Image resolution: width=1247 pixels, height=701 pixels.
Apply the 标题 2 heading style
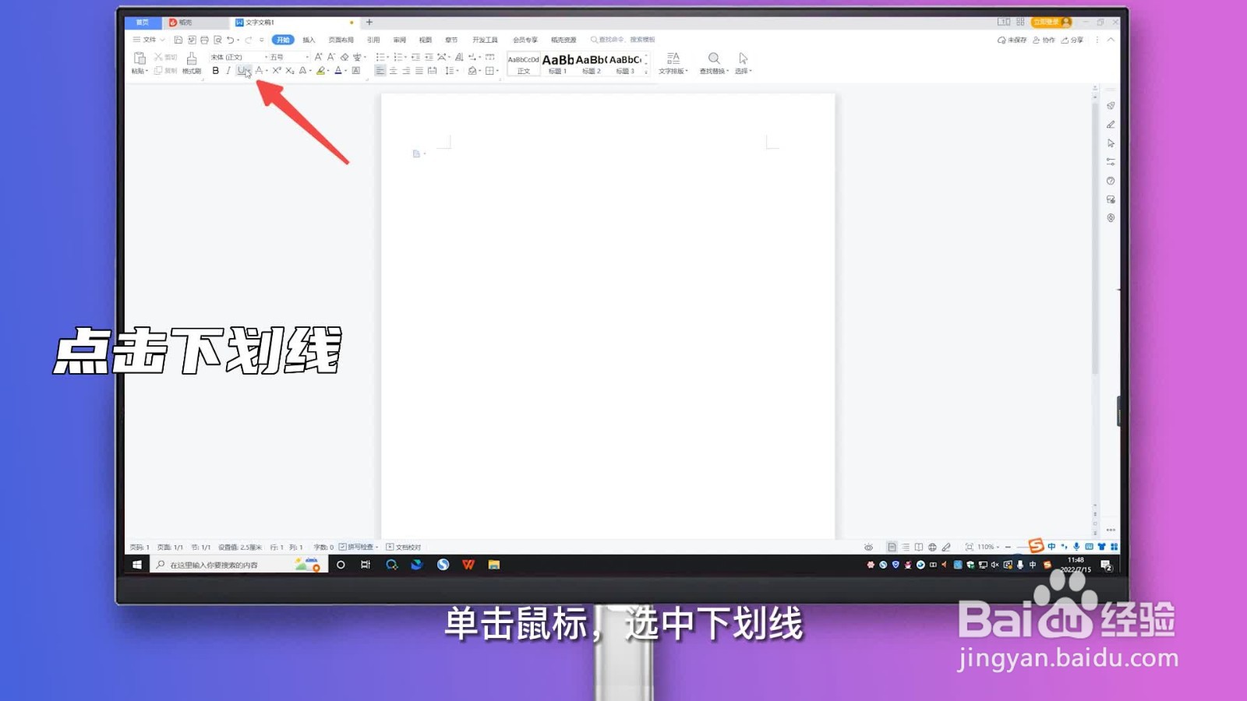pos(592,65)
